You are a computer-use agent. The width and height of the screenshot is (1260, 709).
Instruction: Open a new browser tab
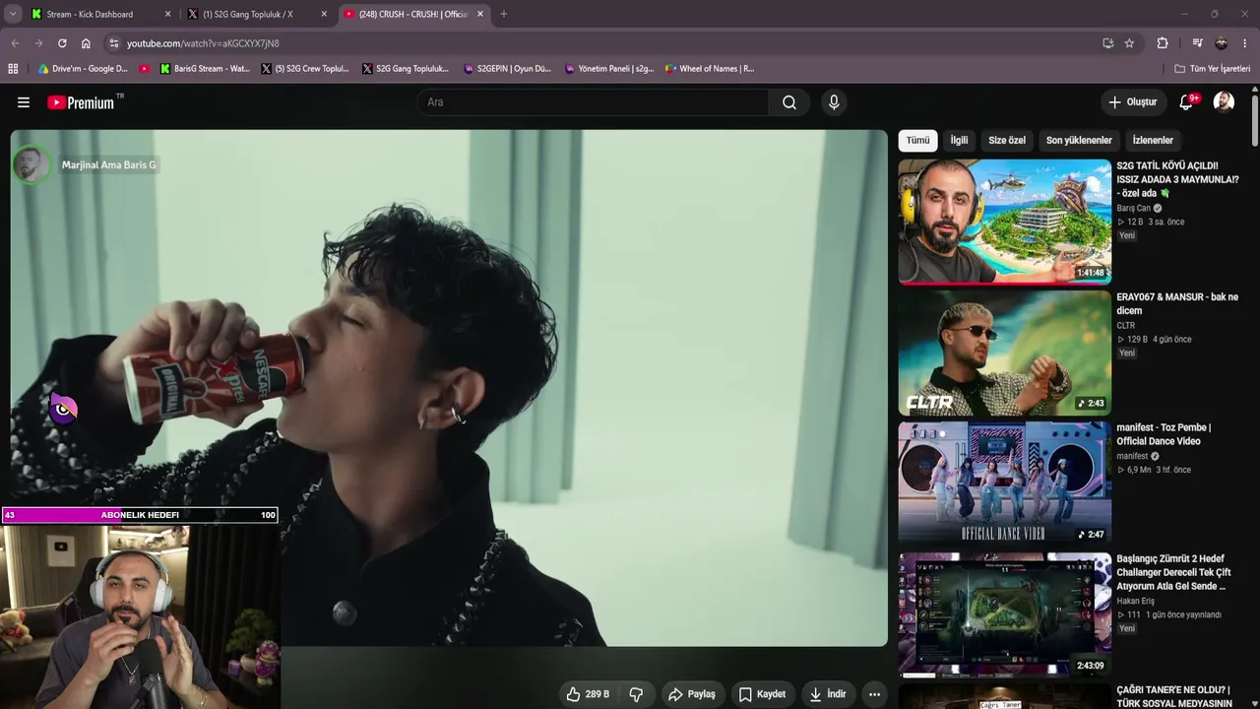pos(504,14)
